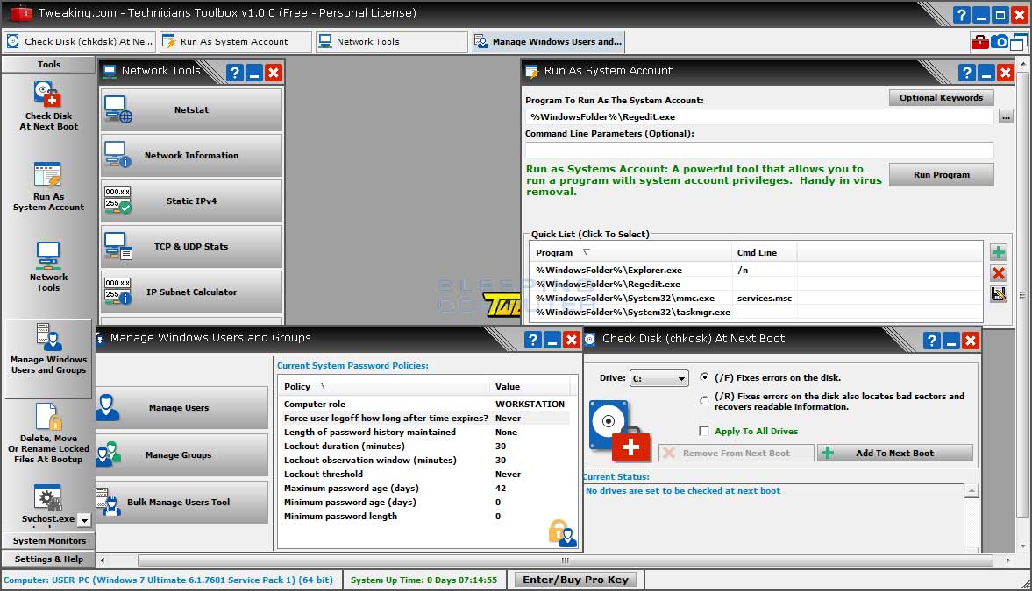Image resolution: width=1032 pixels, height=591 pixels.
Task: Click Remove From Next Boot button
Action: coord(736,453)
